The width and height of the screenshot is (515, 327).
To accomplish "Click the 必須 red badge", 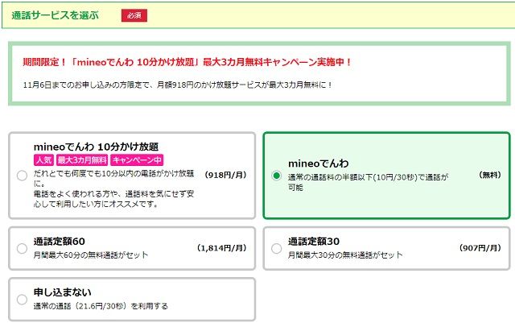I will click(134, 15).
